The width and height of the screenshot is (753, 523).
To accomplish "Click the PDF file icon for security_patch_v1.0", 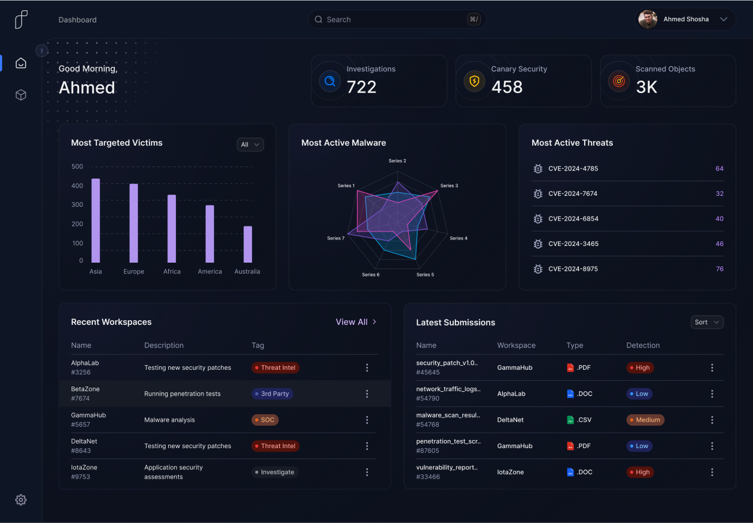I will tap(570, 367).
